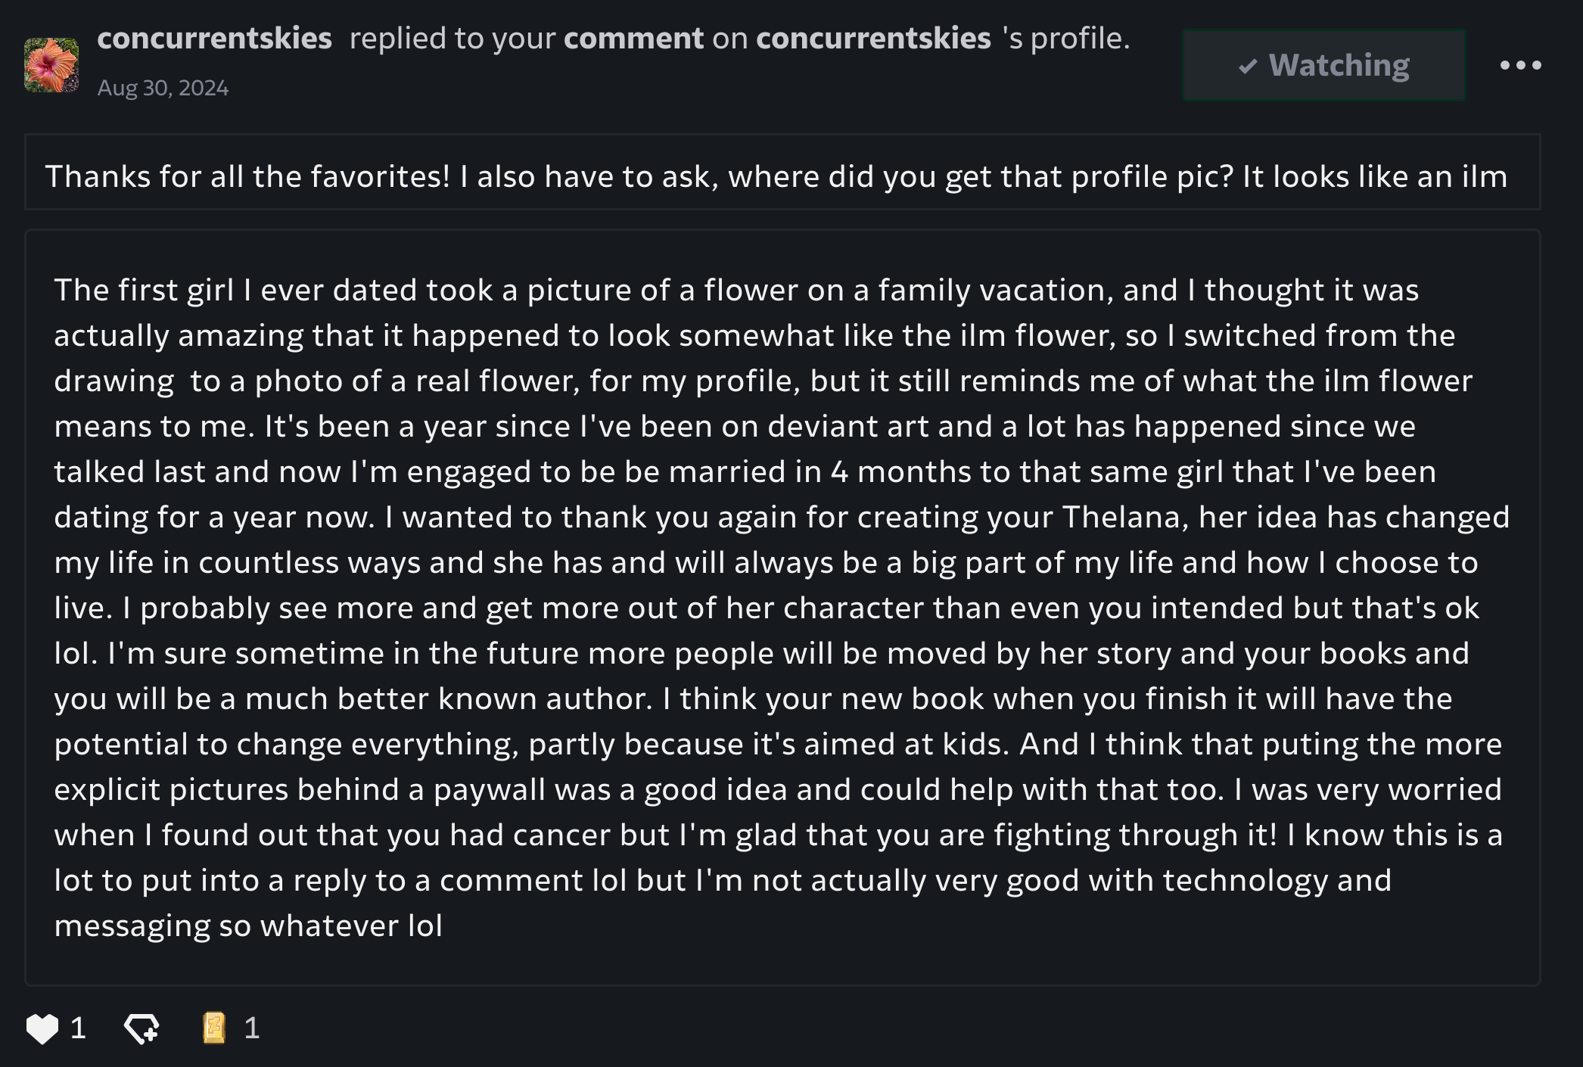Toggle the Watching button to unwatch
Image resolution: width=1583 pixels, height=1067 pixels.
[1324, 66]
